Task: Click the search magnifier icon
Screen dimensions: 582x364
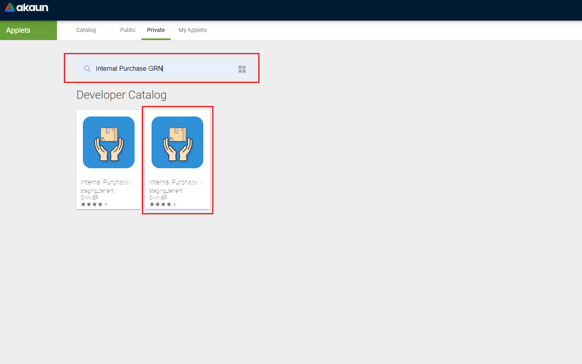Action: [87, 69]
